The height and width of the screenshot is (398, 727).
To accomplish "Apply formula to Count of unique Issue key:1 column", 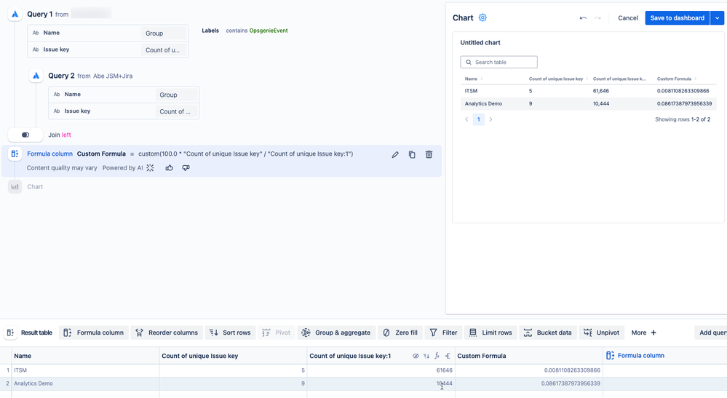I will (x=437, y=356).
